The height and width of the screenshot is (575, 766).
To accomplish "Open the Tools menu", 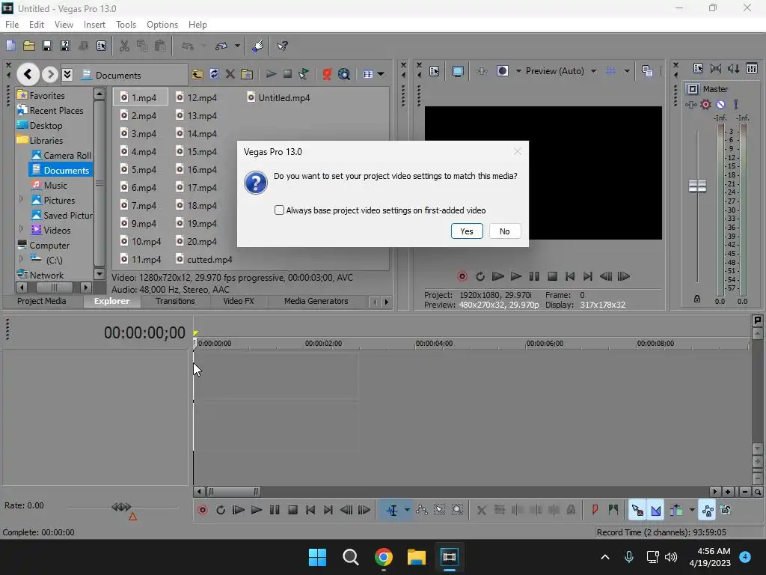I will (126, 25).
